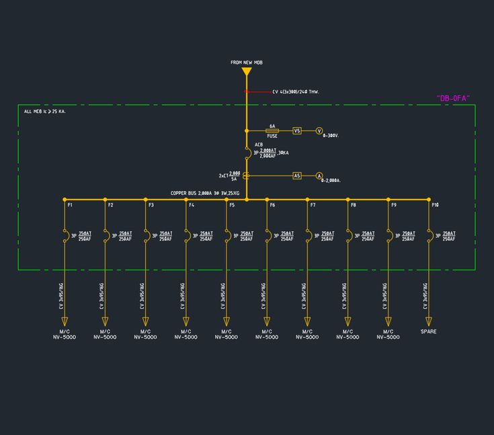
Task: Select the "ACB" text label
Action: (259, 145)
